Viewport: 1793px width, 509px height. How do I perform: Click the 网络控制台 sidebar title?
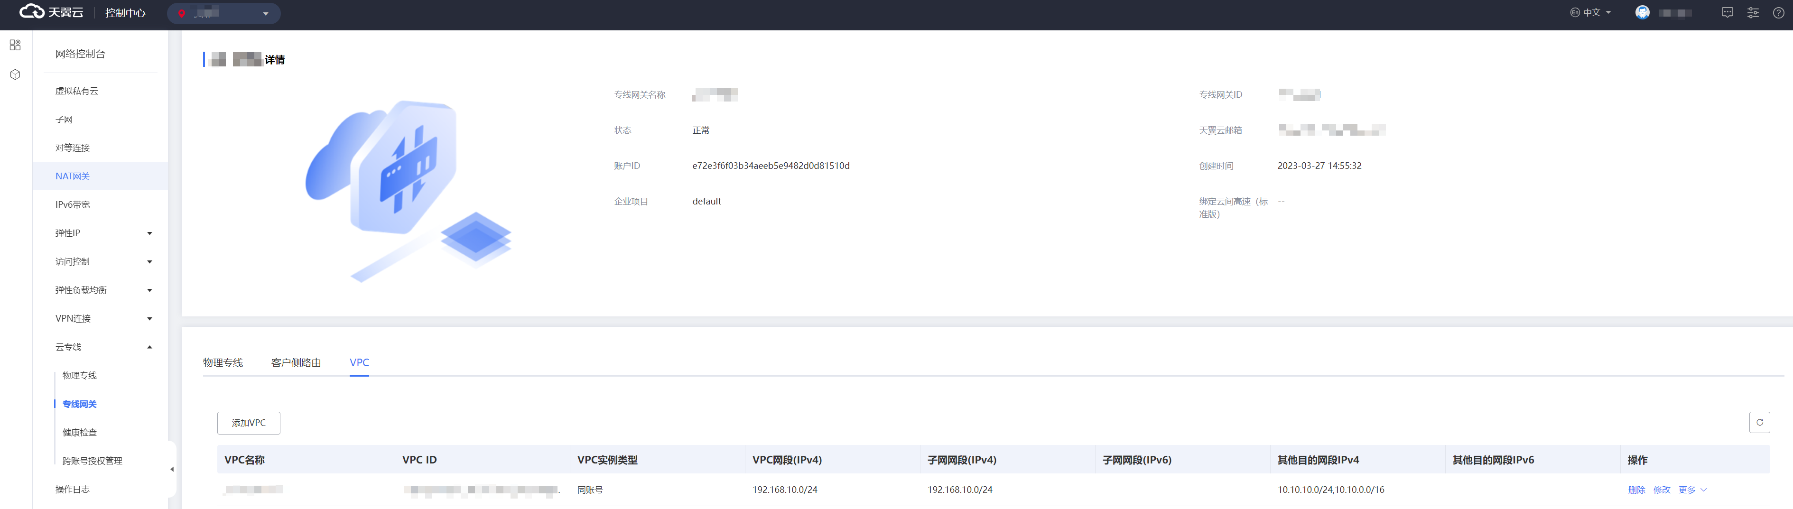[x=80, y=54]
